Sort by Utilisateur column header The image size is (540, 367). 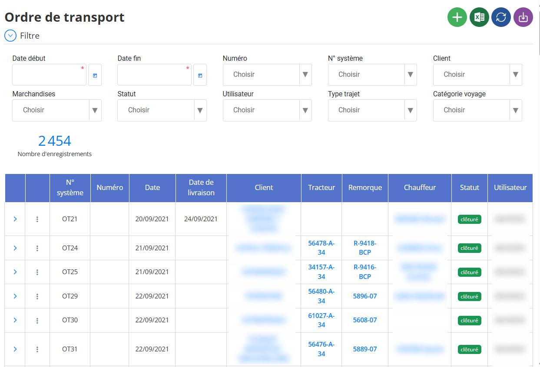coord(510,188)
